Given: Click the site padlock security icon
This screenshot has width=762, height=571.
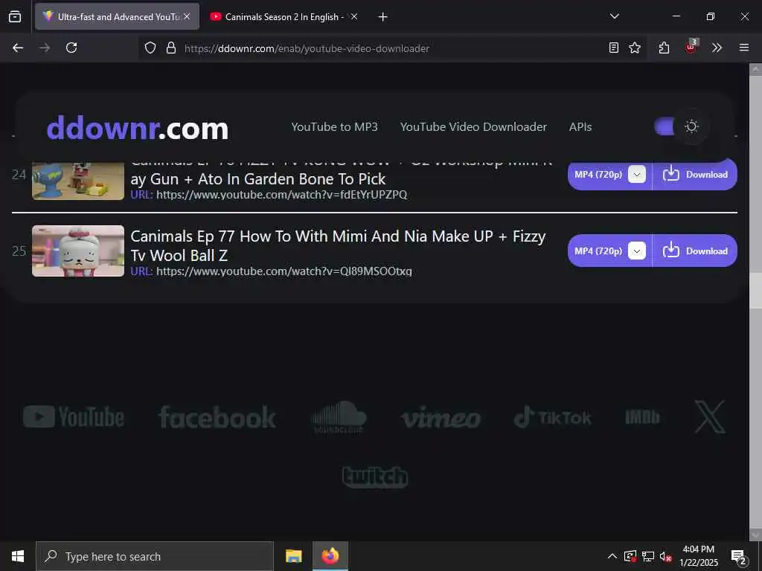Looking at the screenshot, I should tap(170, 48).
